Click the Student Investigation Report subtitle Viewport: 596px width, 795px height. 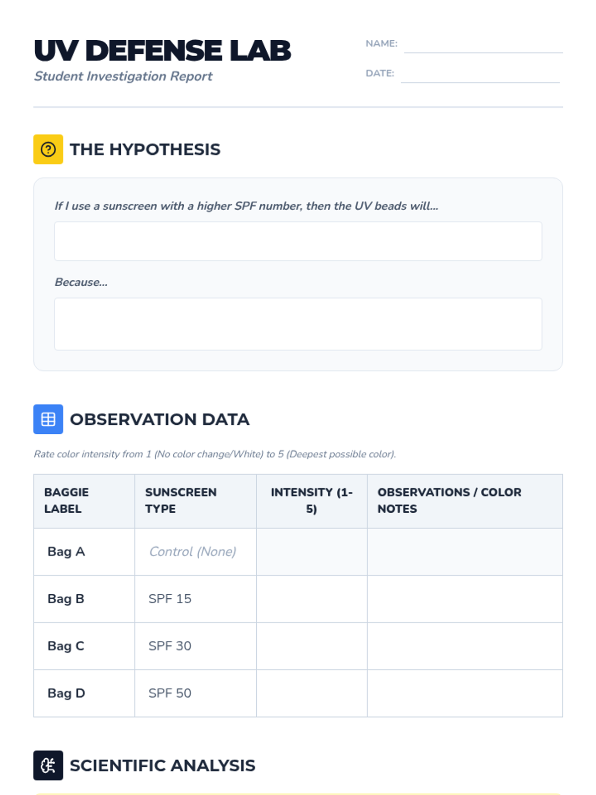pyautogui.click(x=123, y=76)
